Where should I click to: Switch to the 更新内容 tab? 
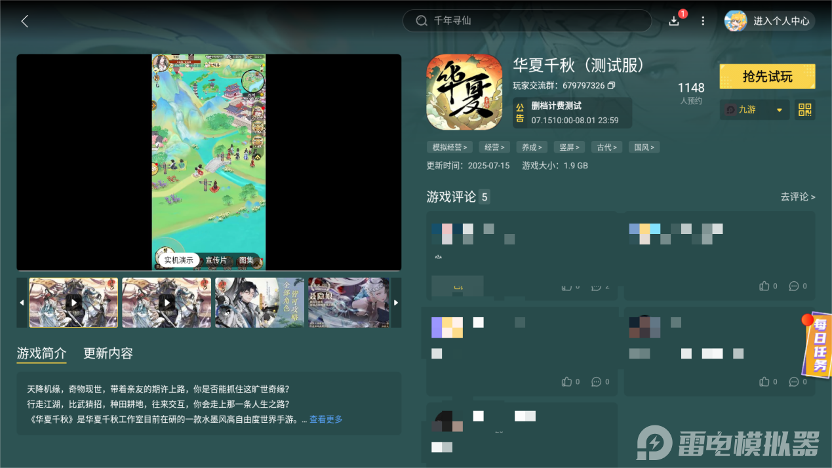pyautogui.click(x=108, y=353)
